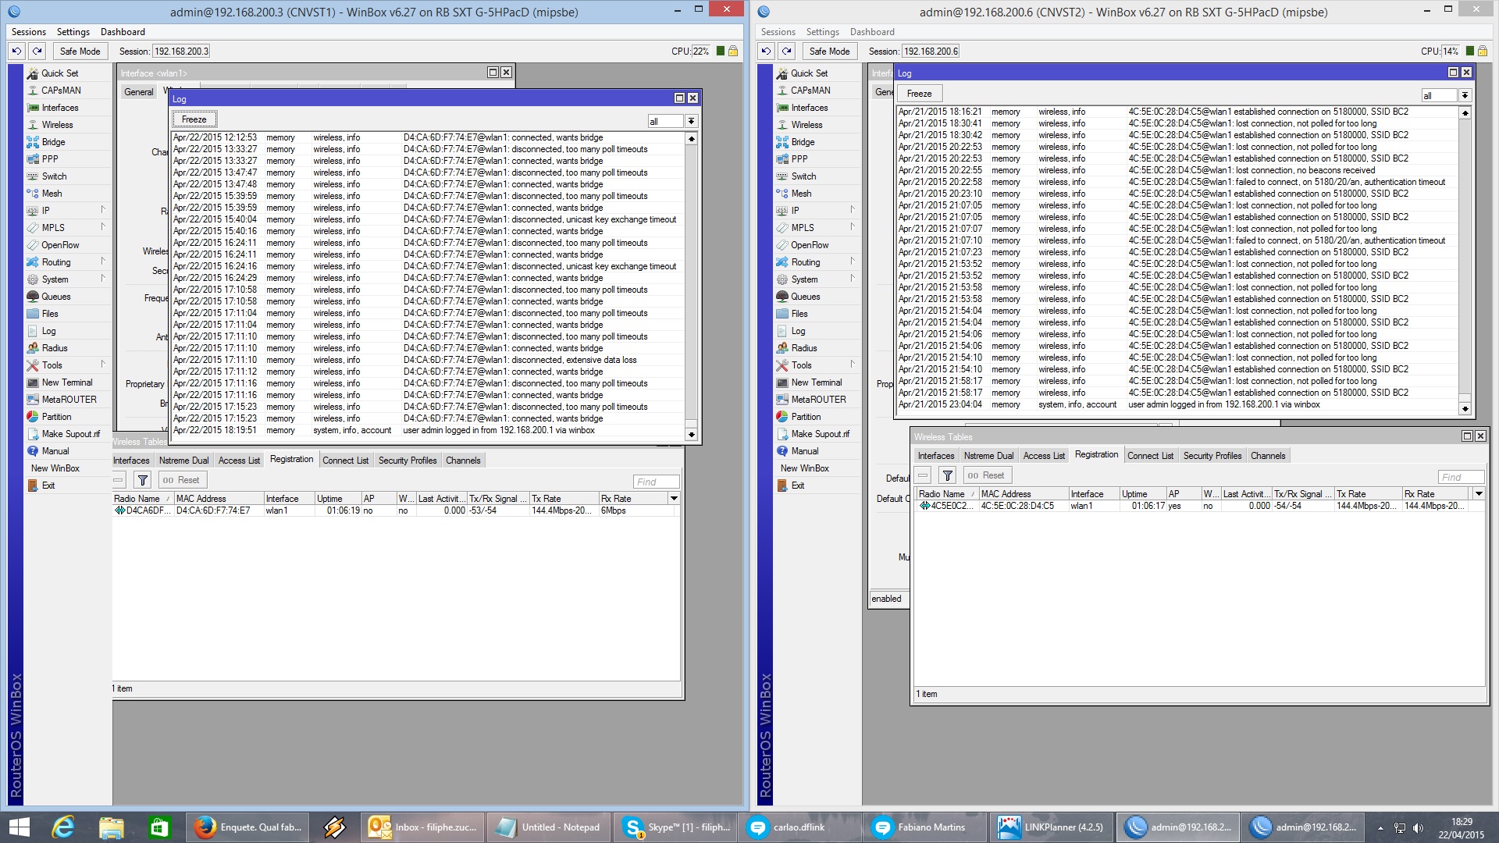
Task: Toggle Safe Mode in right WinBox
Action: click(829, 52)
